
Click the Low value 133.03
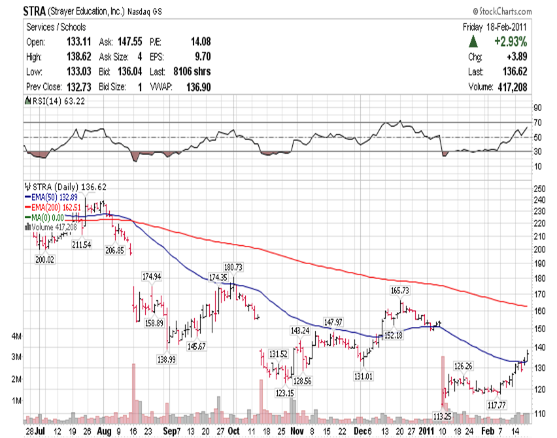[x=79, y=71]
